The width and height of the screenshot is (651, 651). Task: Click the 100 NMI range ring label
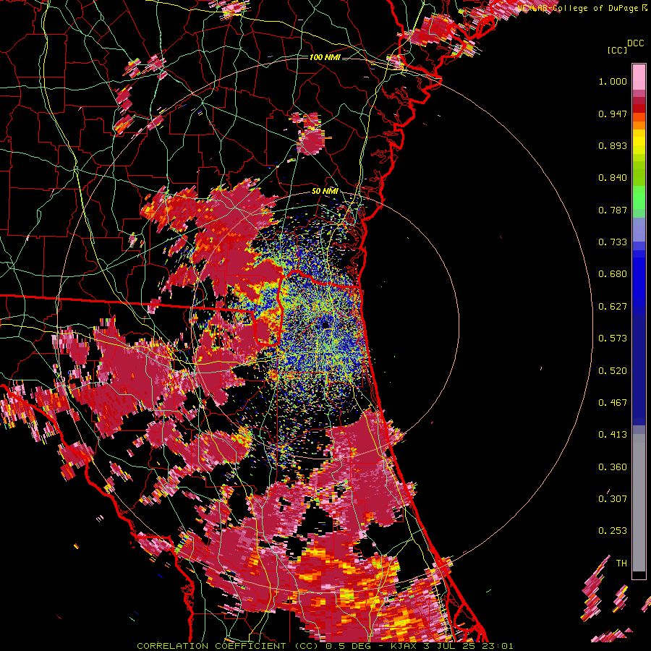[325, 57]
